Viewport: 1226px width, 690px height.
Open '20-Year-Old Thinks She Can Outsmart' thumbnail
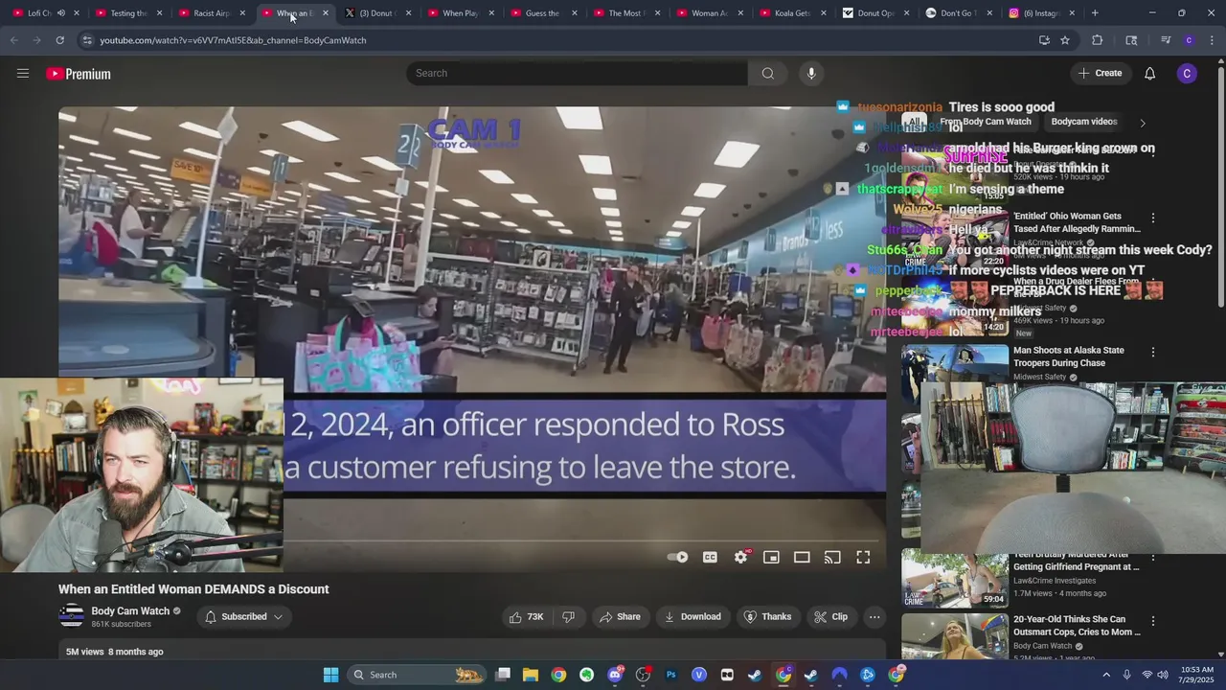click(x=955, y=636)
